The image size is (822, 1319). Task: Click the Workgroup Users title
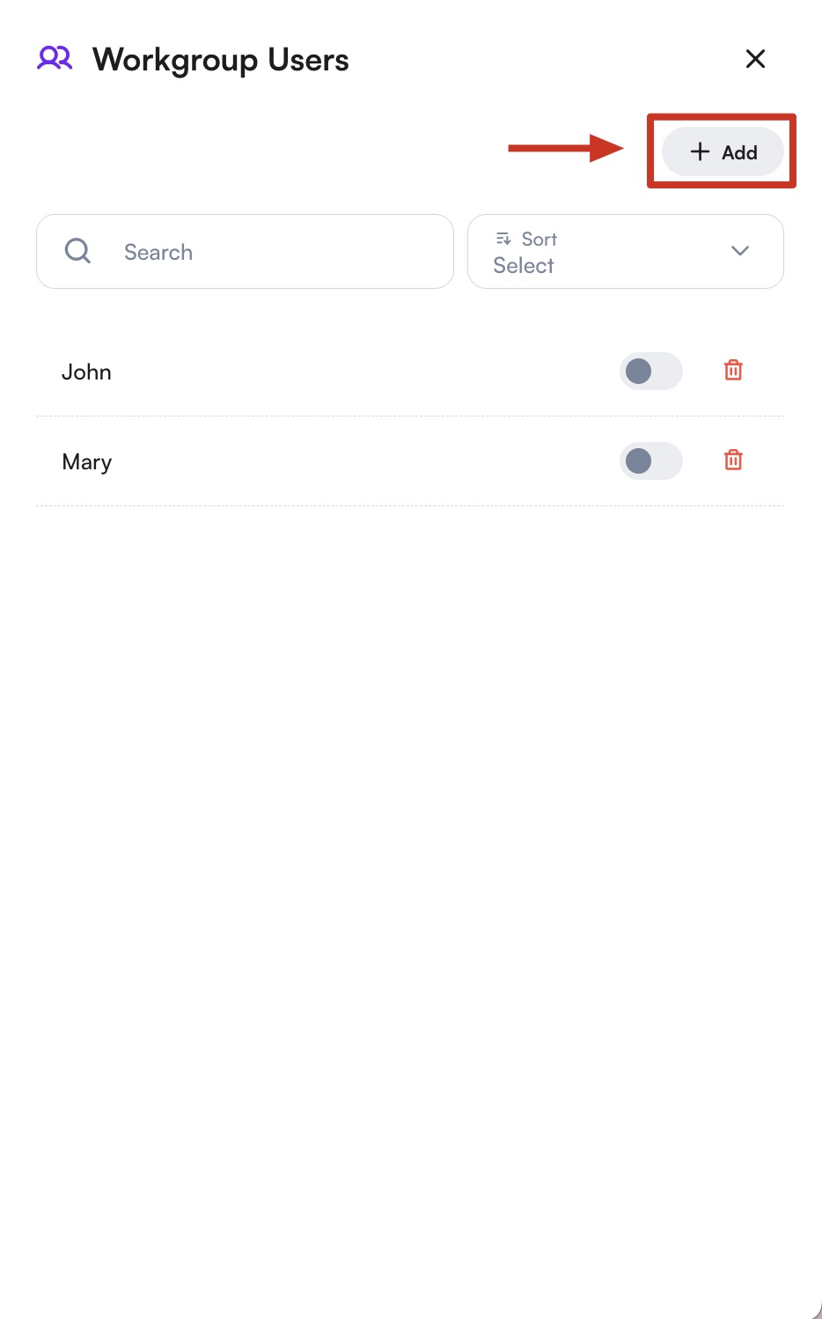click(221, 60)
